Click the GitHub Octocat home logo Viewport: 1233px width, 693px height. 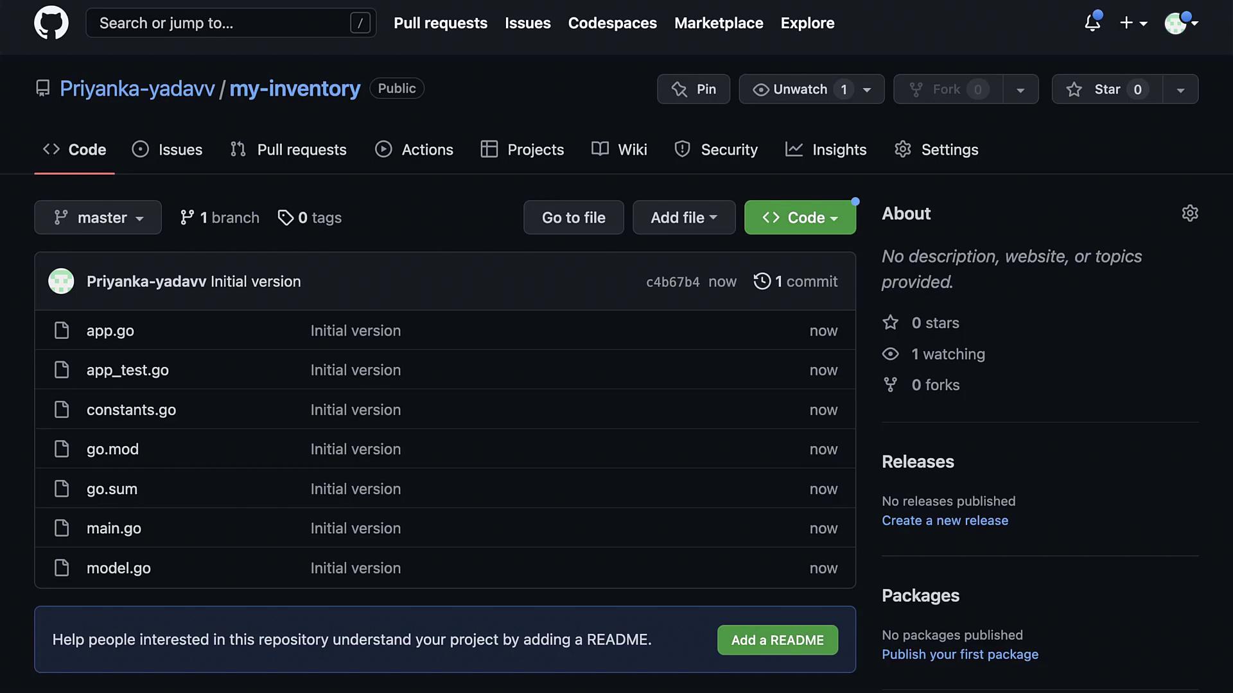(51, 23)
